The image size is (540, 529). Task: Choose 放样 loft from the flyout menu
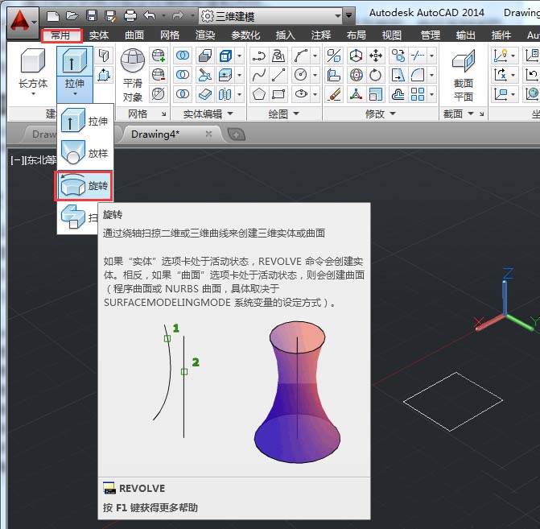click(85, 153)
